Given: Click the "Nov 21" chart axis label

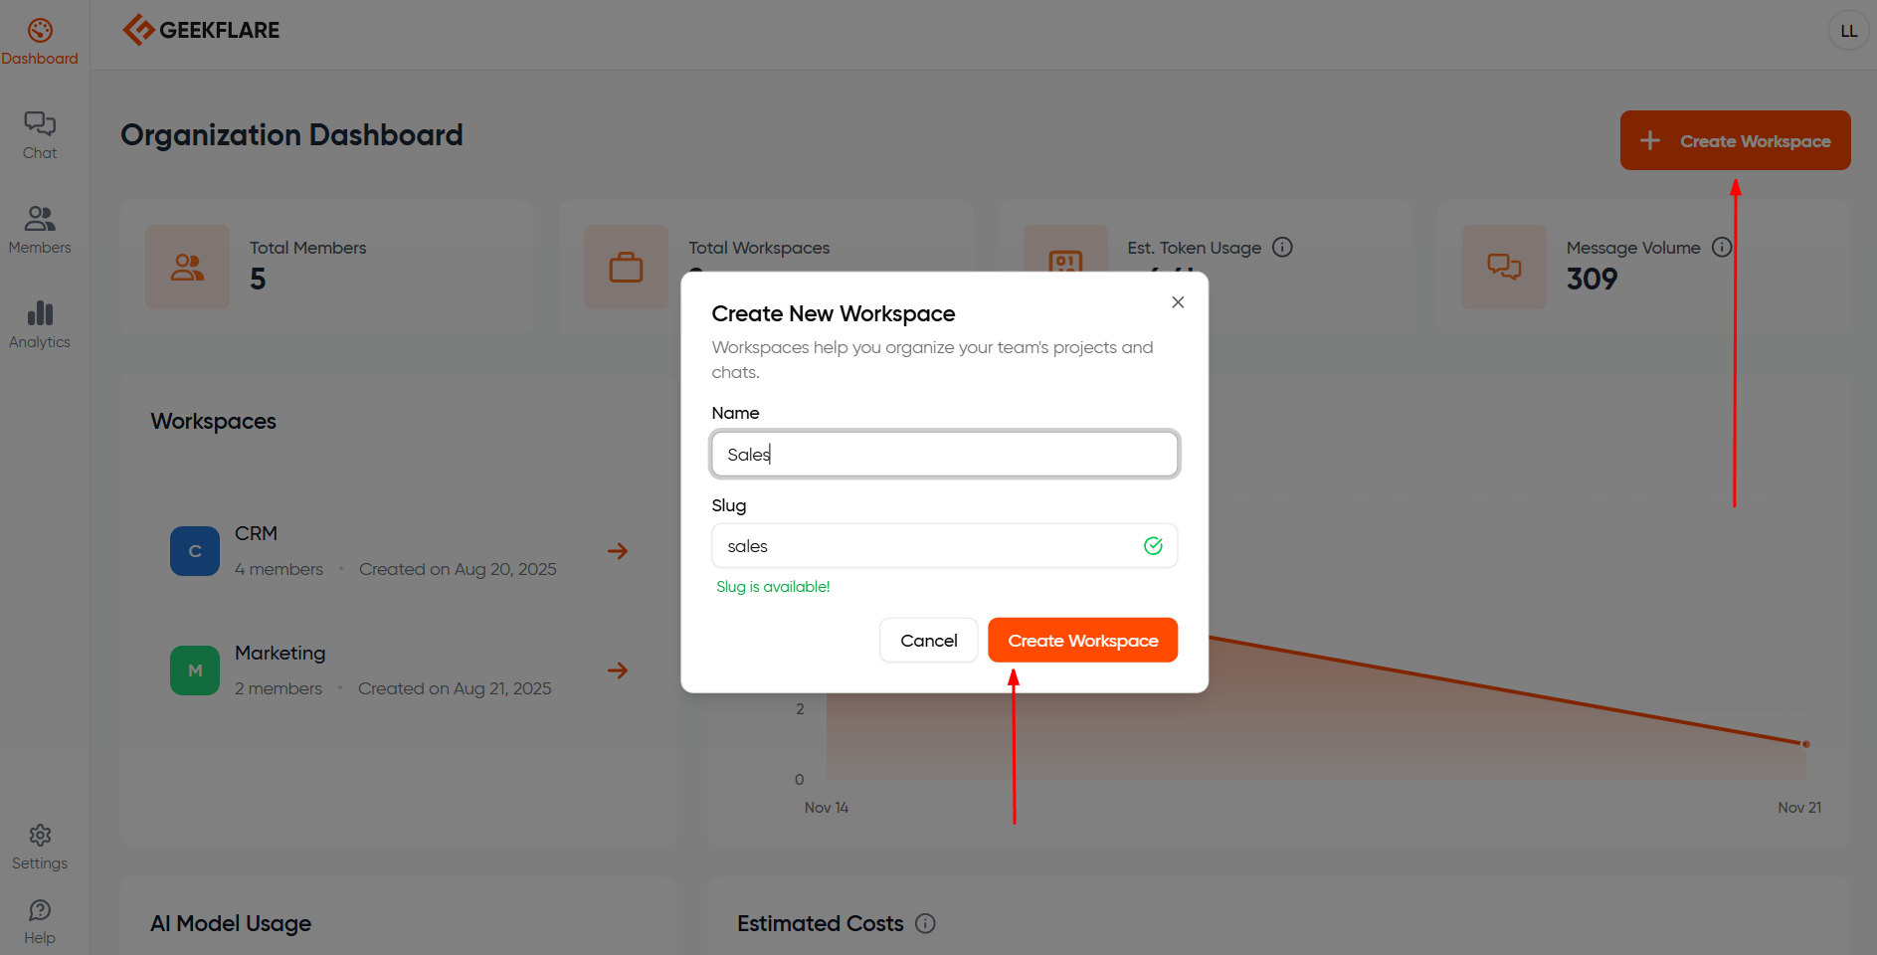Looking at the screenshot, I should pos(1799,807).
